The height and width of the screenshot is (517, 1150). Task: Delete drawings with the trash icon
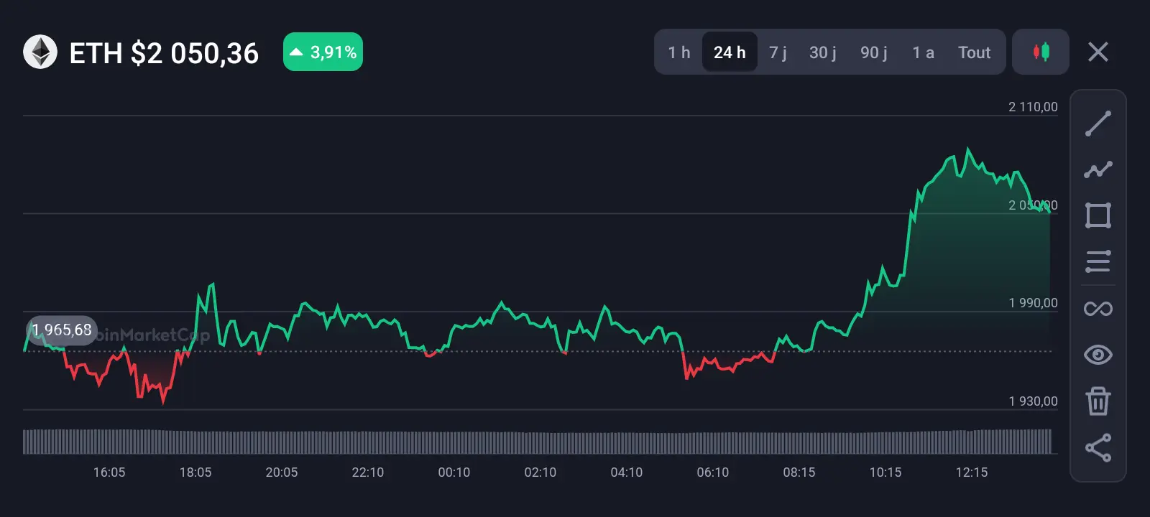click(1098, 401)
